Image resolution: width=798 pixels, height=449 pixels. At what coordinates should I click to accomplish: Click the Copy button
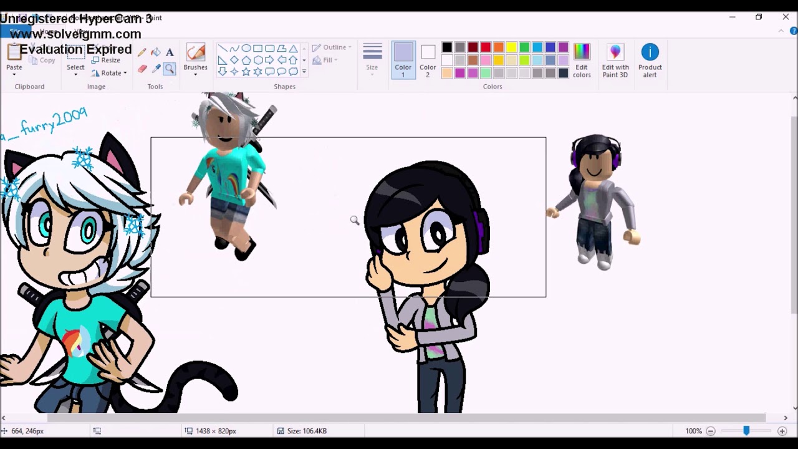[43, 60]
